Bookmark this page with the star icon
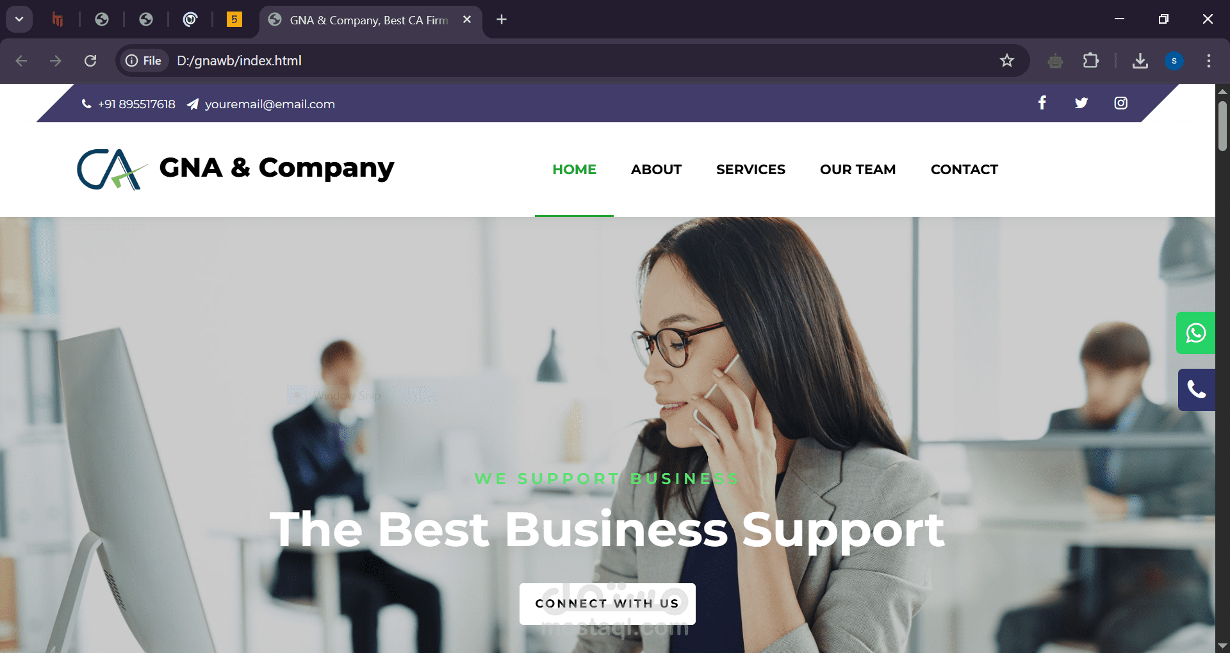Screen dimensions: 1230x653 coord(1007,61)
